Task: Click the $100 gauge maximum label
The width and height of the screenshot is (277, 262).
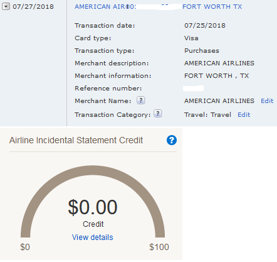Action: coord(159,247)
